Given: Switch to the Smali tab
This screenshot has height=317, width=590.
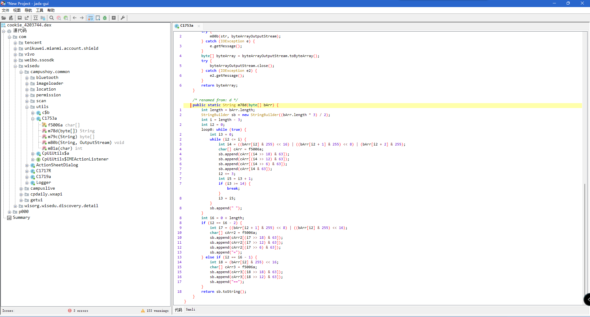Looking at the screenshot, I should [x=191, y=309].
